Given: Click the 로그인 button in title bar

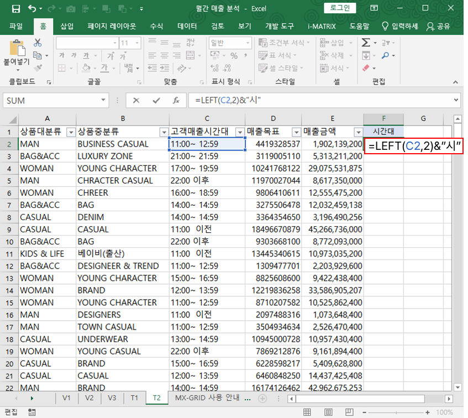Looking at the screenshot, I should click(340, 8).
